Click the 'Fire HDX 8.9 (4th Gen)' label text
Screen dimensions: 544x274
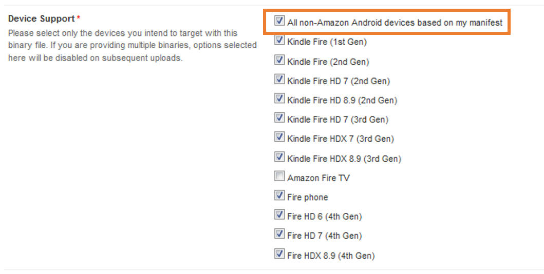coord(331,256)
